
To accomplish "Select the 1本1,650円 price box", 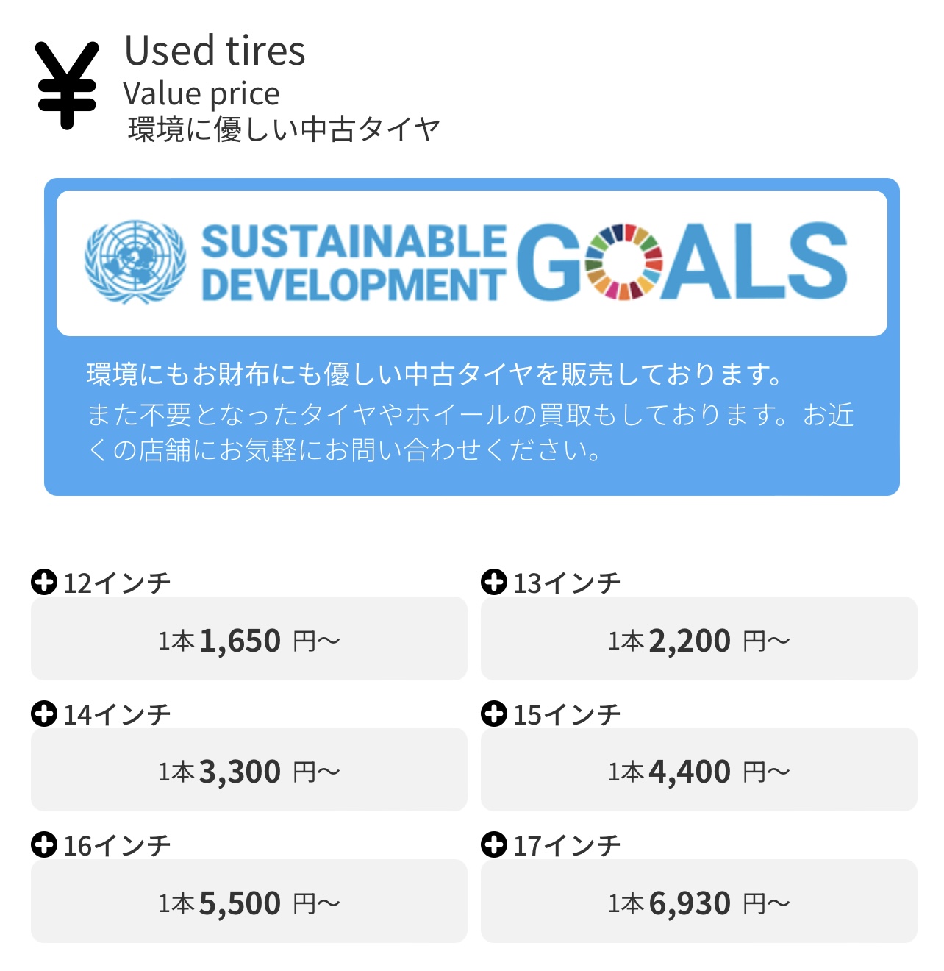I will tap(249, 639).
